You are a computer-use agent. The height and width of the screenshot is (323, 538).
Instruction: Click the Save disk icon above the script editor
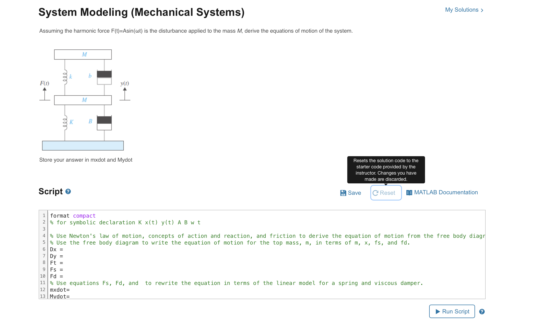343,192
